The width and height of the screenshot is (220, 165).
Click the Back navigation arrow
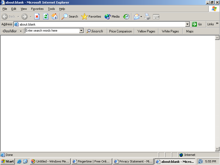pos(5,16)
